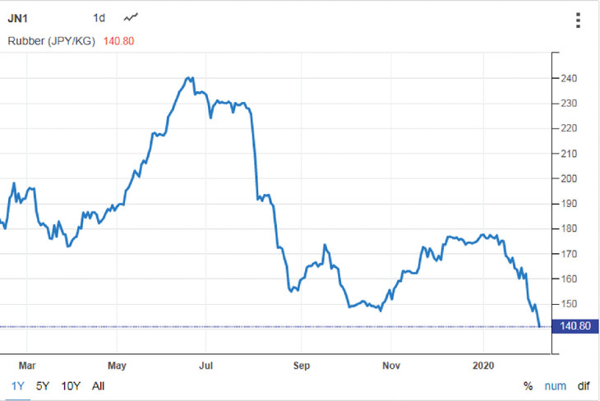Click the 240 label on the price axis
Screen dimensions: 600x401
(x=569, y=79)
